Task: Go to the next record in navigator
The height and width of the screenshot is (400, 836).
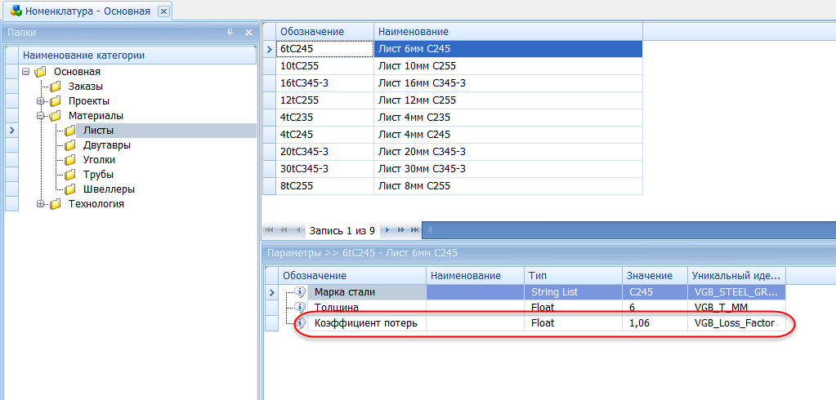Action: point(387,230)
